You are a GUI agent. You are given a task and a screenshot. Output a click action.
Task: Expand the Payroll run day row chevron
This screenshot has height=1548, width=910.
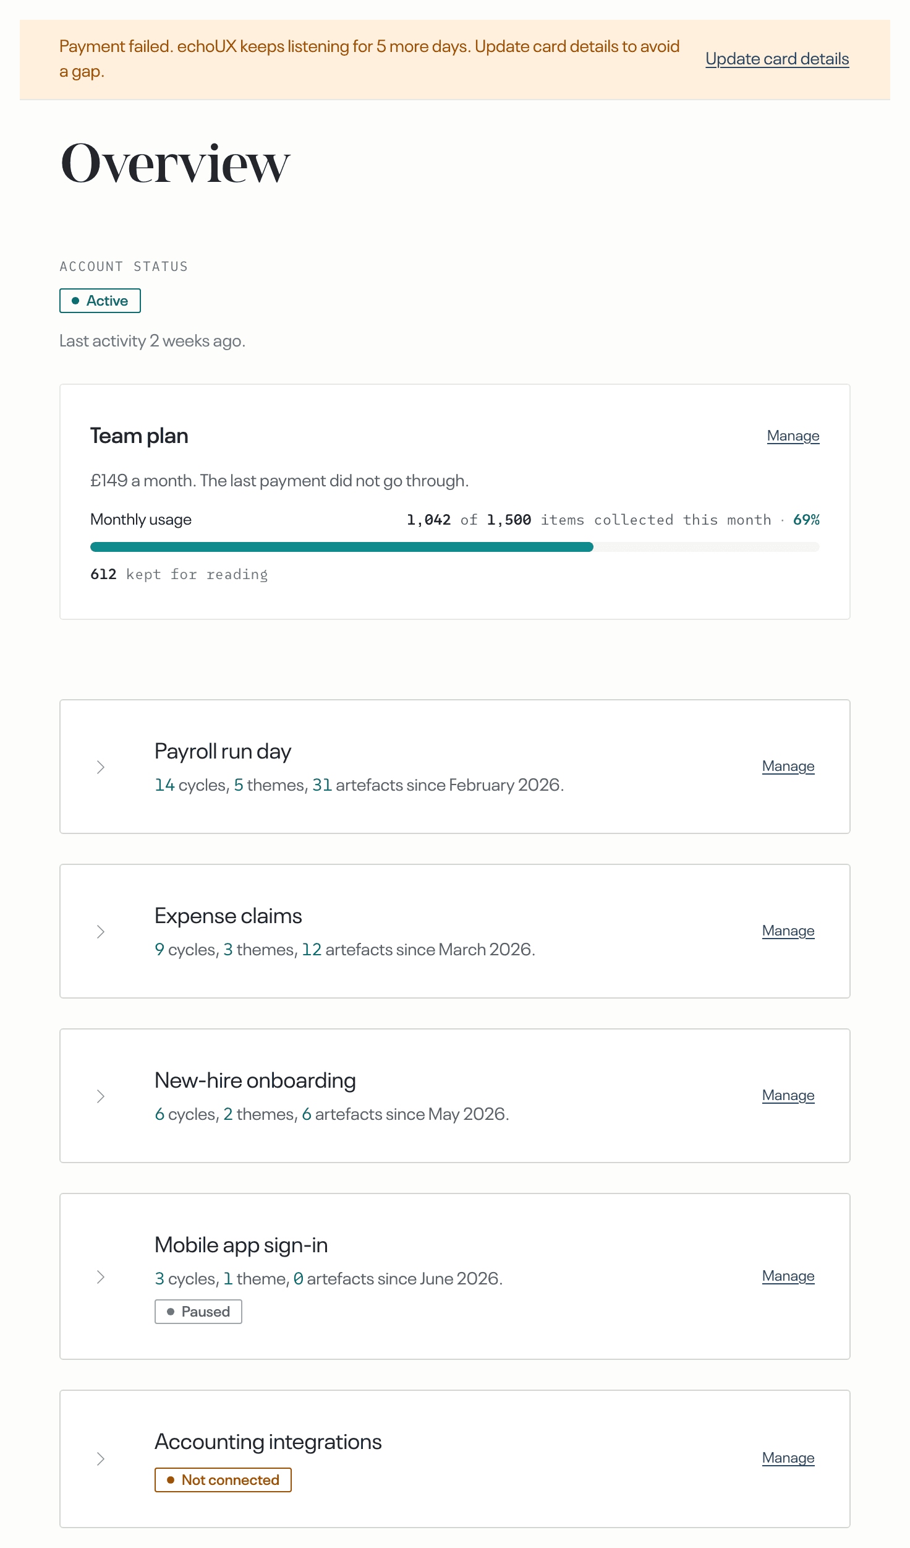[101, 767]
